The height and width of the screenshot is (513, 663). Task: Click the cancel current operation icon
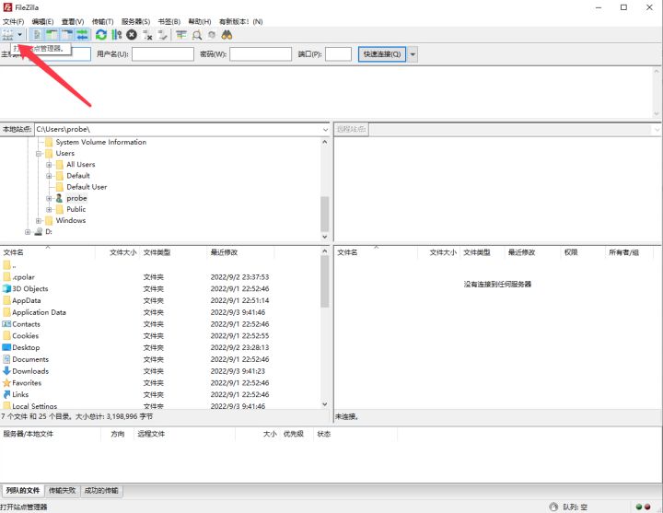click(x=132, y=34)
